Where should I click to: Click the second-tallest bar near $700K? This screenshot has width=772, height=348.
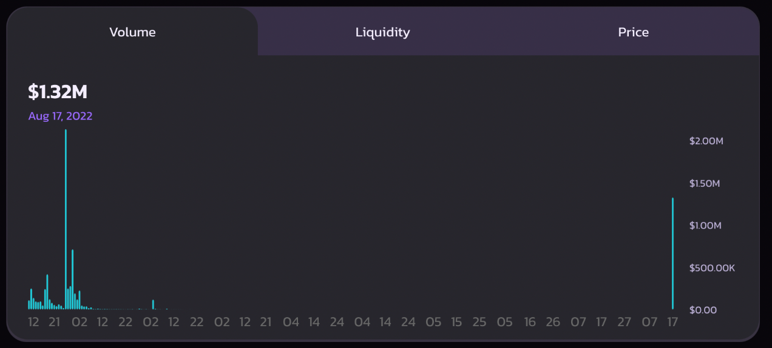tap(72, 279)
